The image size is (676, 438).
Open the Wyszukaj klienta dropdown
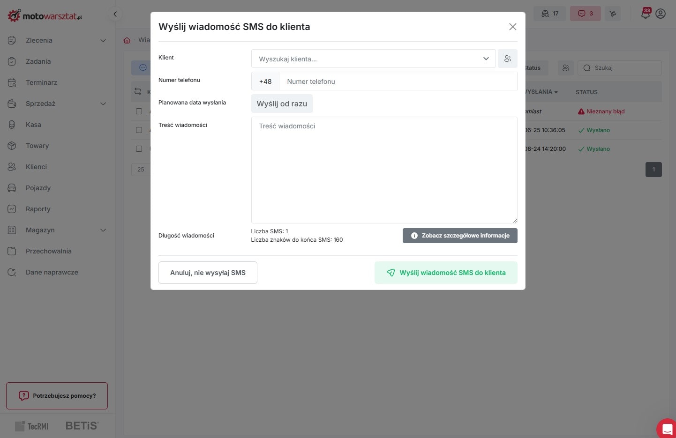point(373,59)
